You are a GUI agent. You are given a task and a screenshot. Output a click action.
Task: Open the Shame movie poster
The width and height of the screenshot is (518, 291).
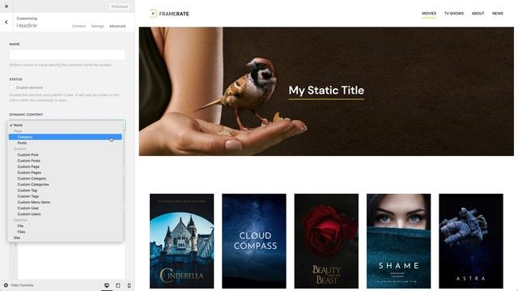point(399,241)
